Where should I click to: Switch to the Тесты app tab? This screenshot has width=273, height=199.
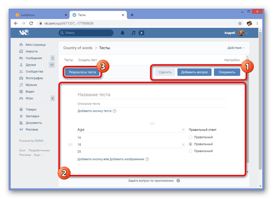(x=69, y=60)
